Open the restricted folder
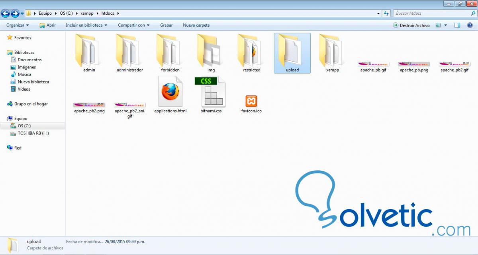This screenshot has width=478, height=255. 251,52
